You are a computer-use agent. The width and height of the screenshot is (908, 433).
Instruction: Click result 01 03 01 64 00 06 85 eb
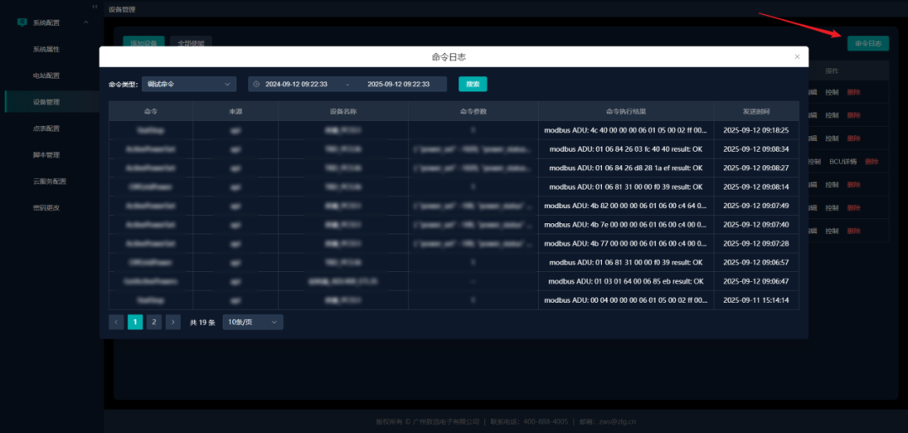click(626, 281)
